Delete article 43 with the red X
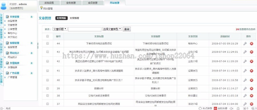Viewport: 257px width, 110px height. [251, 52]
